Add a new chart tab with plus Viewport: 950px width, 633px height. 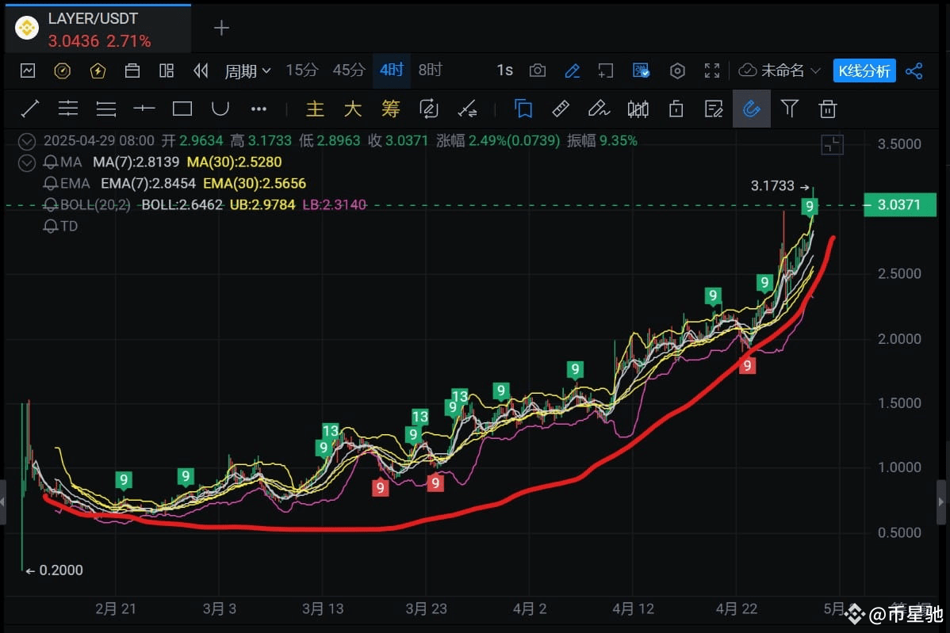click(x=222, y=28)
